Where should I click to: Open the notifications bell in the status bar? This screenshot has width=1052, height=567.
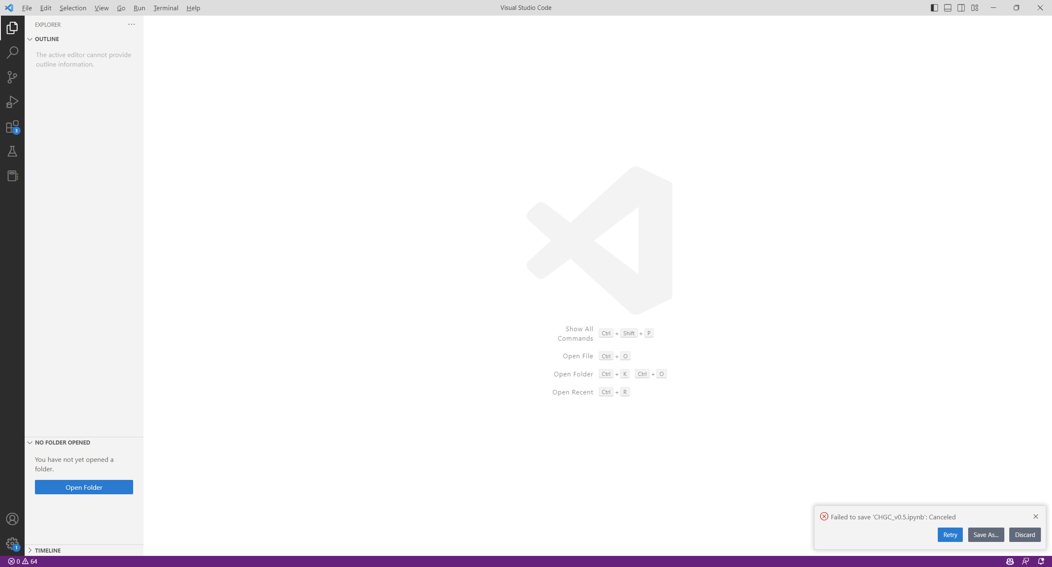pos(1042,561)
